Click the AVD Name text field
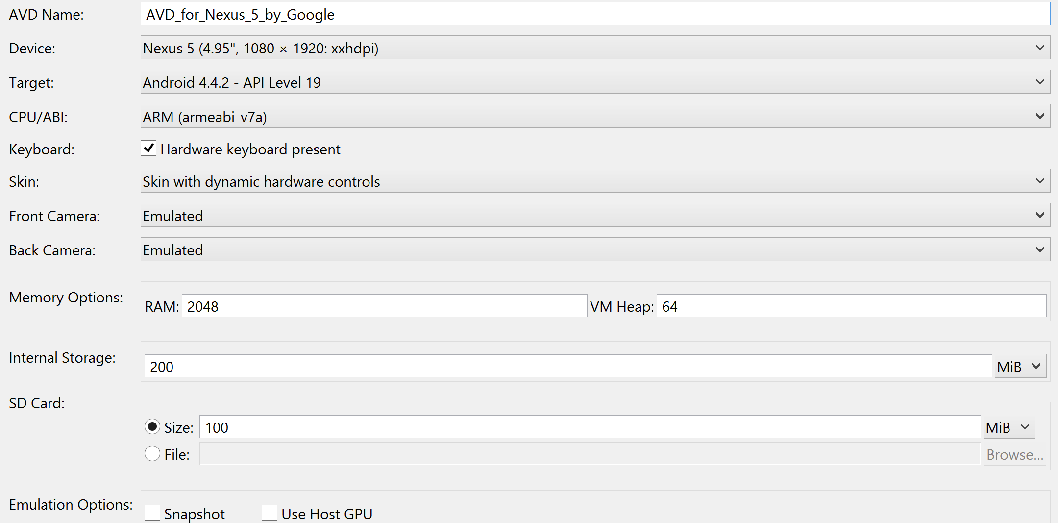Viewport: 1058px width, 523px height. tap(595, 14)
